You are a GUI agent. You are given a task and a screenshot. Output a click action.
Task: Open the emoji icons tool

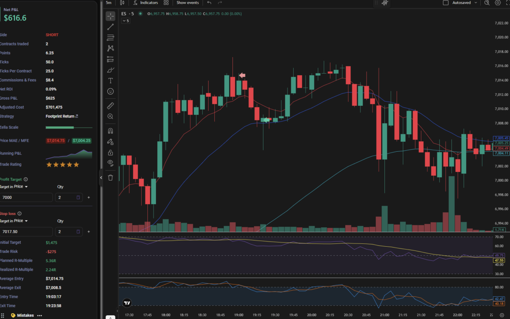(x=110, y=91)
